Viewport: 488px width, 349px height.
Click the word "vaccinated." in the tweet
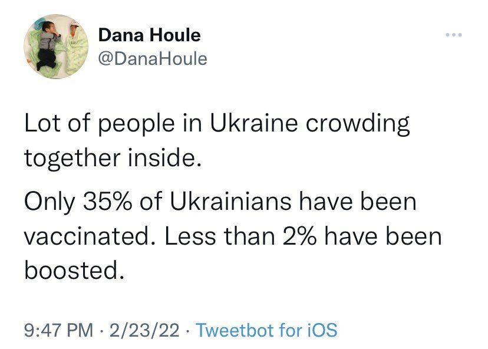(88, 236)
